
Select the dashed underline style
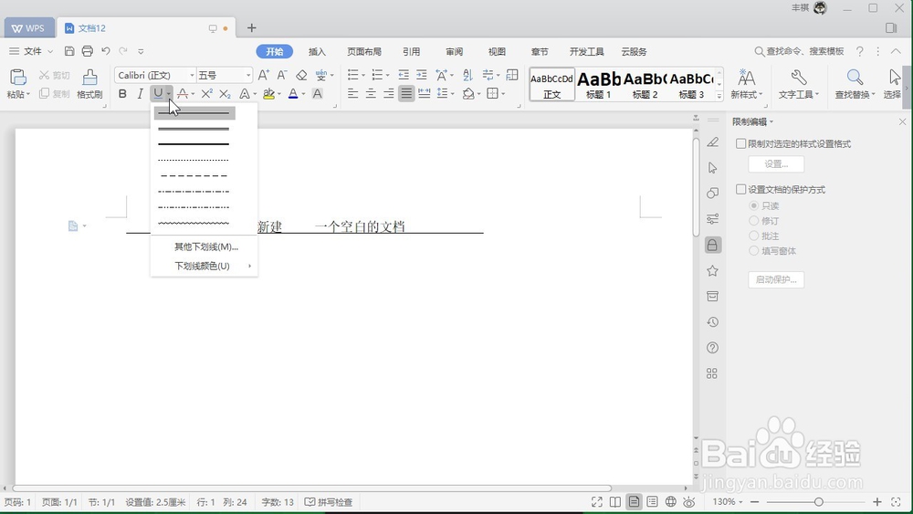click(x=194, y=175)
